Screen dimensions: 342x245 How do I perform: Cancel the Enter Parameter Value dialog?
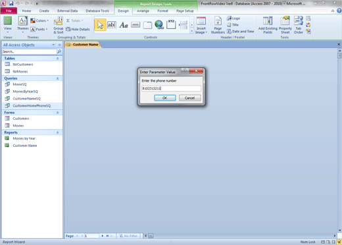coord(189,98)
